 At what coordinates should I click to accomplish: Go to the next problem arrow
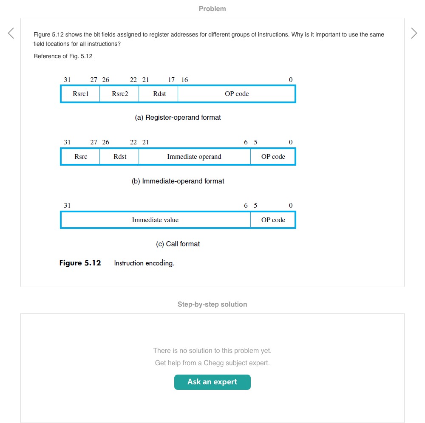(414, 33)
